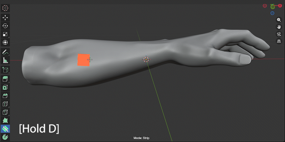Click the viewport zoom magnifier button
285x142 pixels.
pos(279,20)
